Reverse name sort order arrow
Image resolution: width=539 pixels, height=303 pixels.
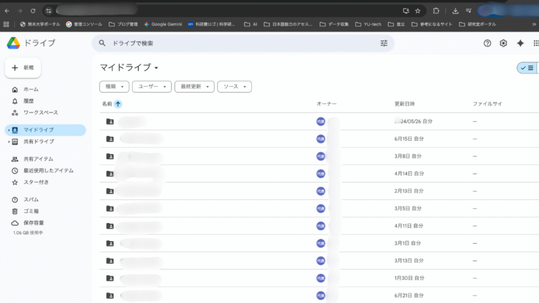coord(119,104)
